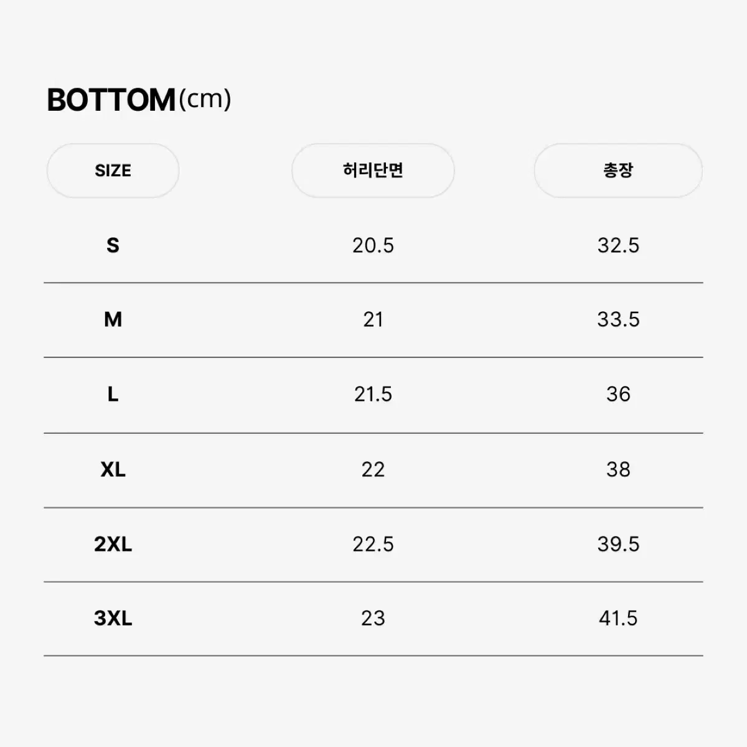Select the L size row label
This screenshot has height=747, width=747.
(113, 394)
